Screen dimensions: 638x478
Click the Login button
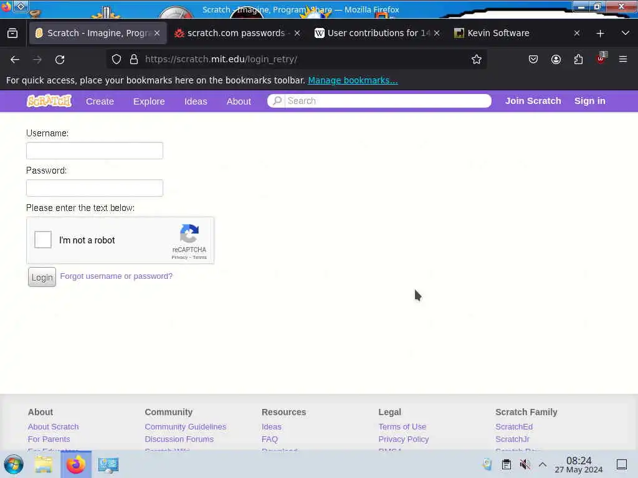pyautogui.click(x=42, y=277)
